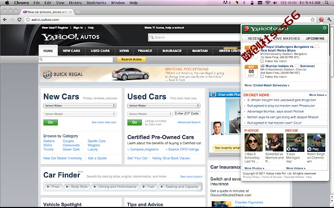Viewport: 334px width, 208px height.
Task: Click the browser back arrow
Action: point(5,20)
